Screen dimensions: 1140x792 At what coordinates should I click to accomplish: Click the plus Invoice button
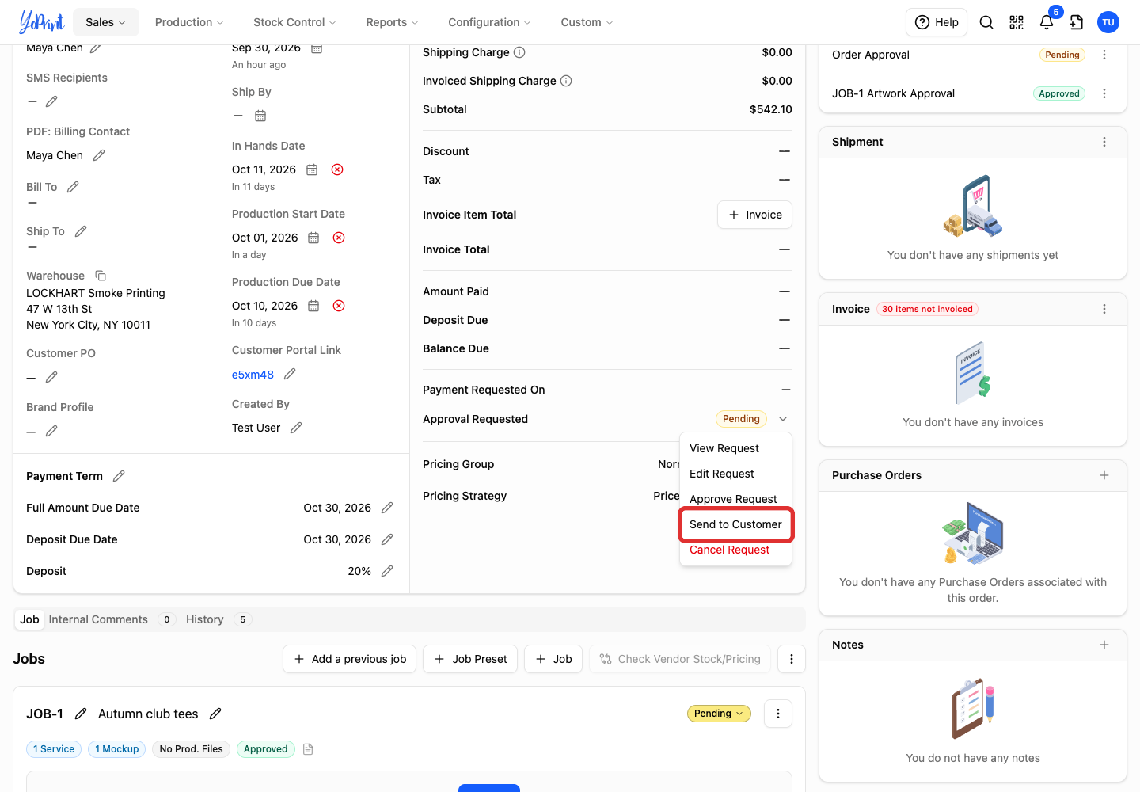point(754,215)
